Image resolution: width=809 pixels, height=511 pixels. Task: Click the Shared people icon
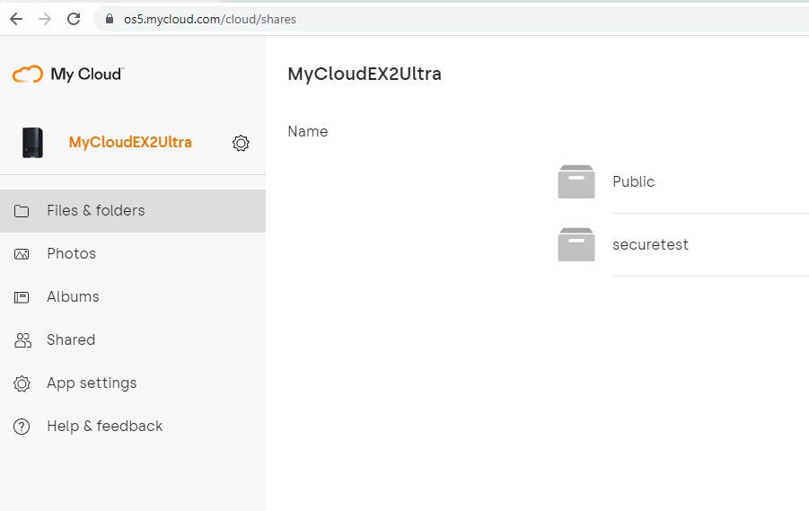[22, 340]
